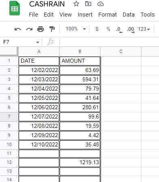The image size is (159, 182).
Task: Click into the formula bar
Action: (x=109, y=42)
